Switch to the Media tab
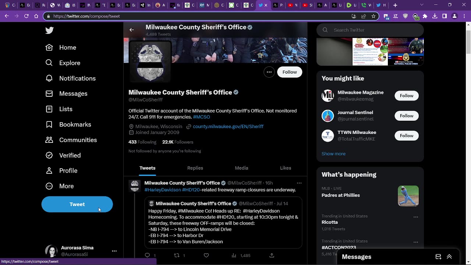The width and height of the screenshot is (471, 265). pos(241,168)
